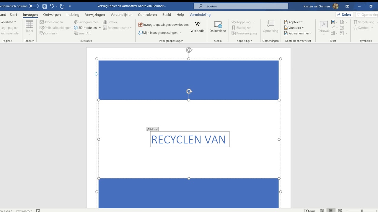378x212 pixels.
Task: Select the web layout view icon
Action: [340, 211]
